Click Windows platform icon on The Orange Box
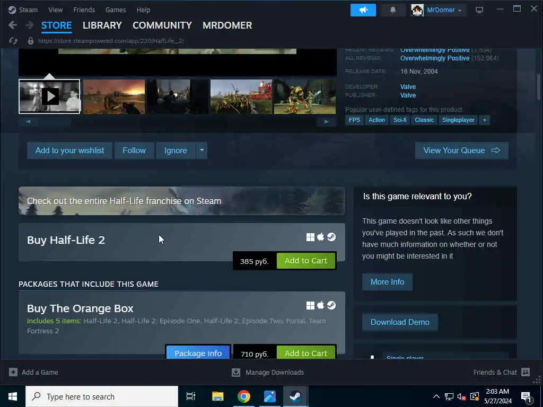The height and width of the screenshot is (407, 543). click(310, 305)
